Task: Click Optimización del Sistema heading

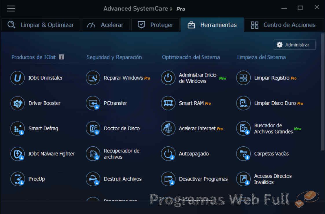Action: click(x=191, y=57)
